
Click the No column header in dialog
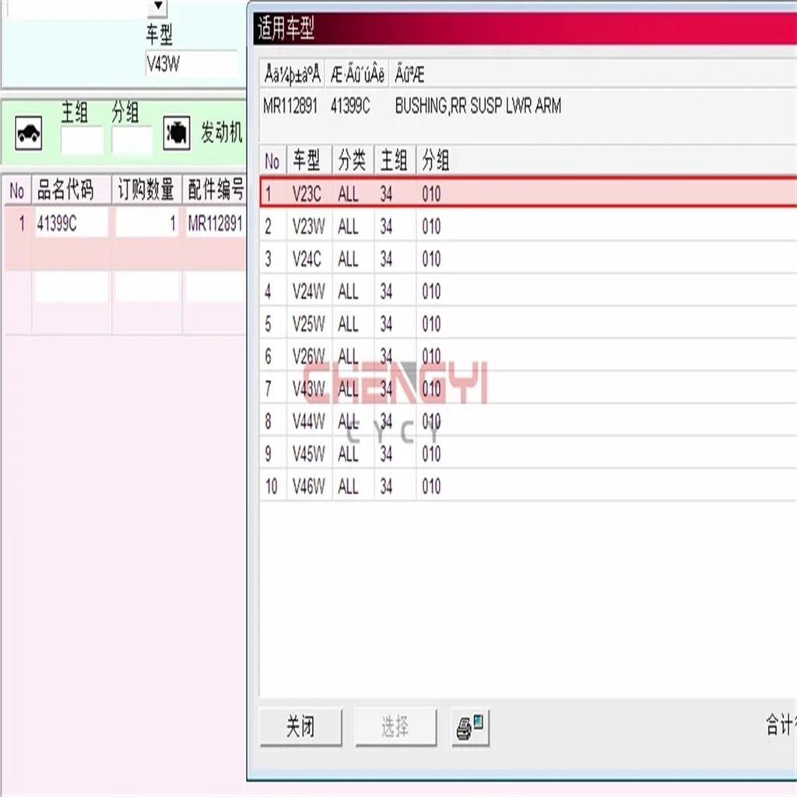[x=272, y=160]
